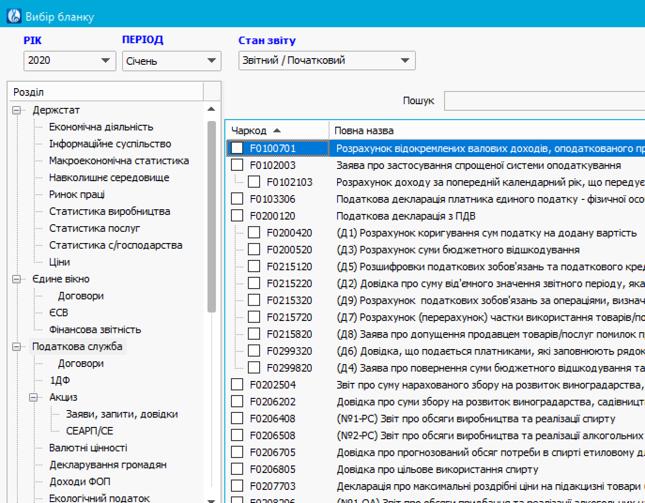Click the application logo icon in title bar

14,16
